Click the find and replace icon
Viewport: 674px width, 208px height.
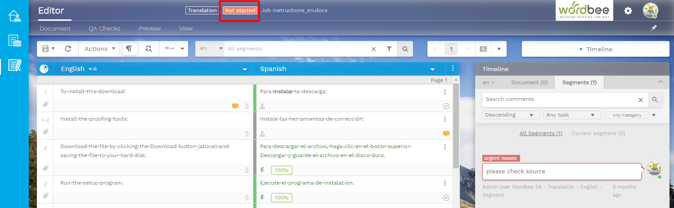pyautogui.click(x=148, y=49)
